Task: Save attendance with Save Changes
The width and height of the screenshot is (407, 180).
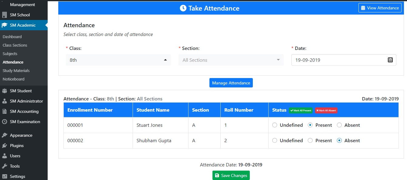Action: (x=231, y=175)
